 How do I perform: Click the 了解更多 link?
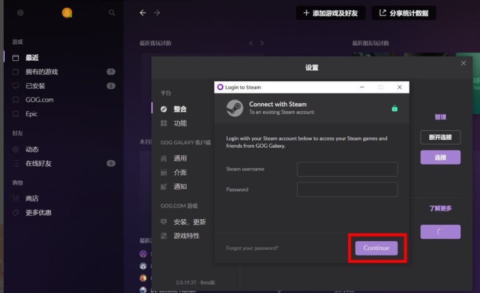(440, 209)
